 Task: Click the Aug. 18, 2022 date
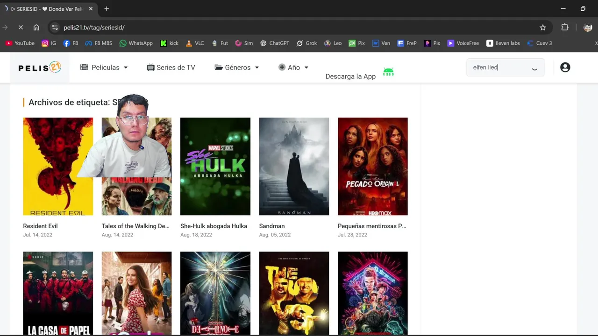click(196, 235)
